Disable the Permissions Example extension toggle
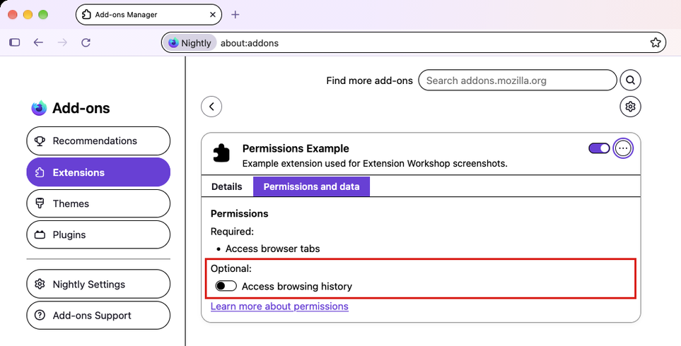The image size is (681, 346). pos(600,149)
